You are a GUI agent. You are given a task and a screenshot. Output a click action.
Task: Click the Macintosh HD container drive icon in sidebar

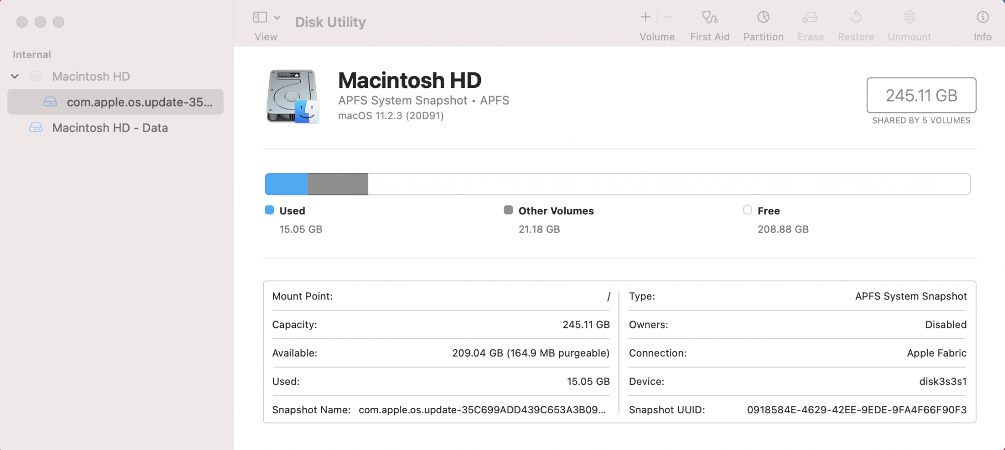click(36, 76)
